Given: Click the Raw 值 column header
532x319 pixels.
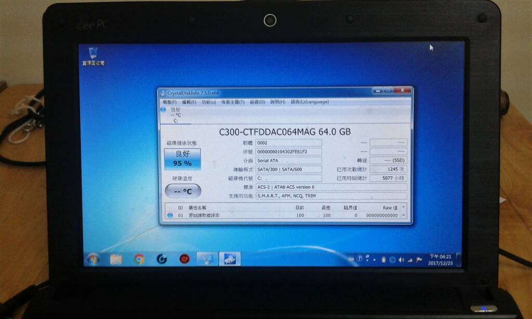Looking at the screenshot, I should pos(390,207).
